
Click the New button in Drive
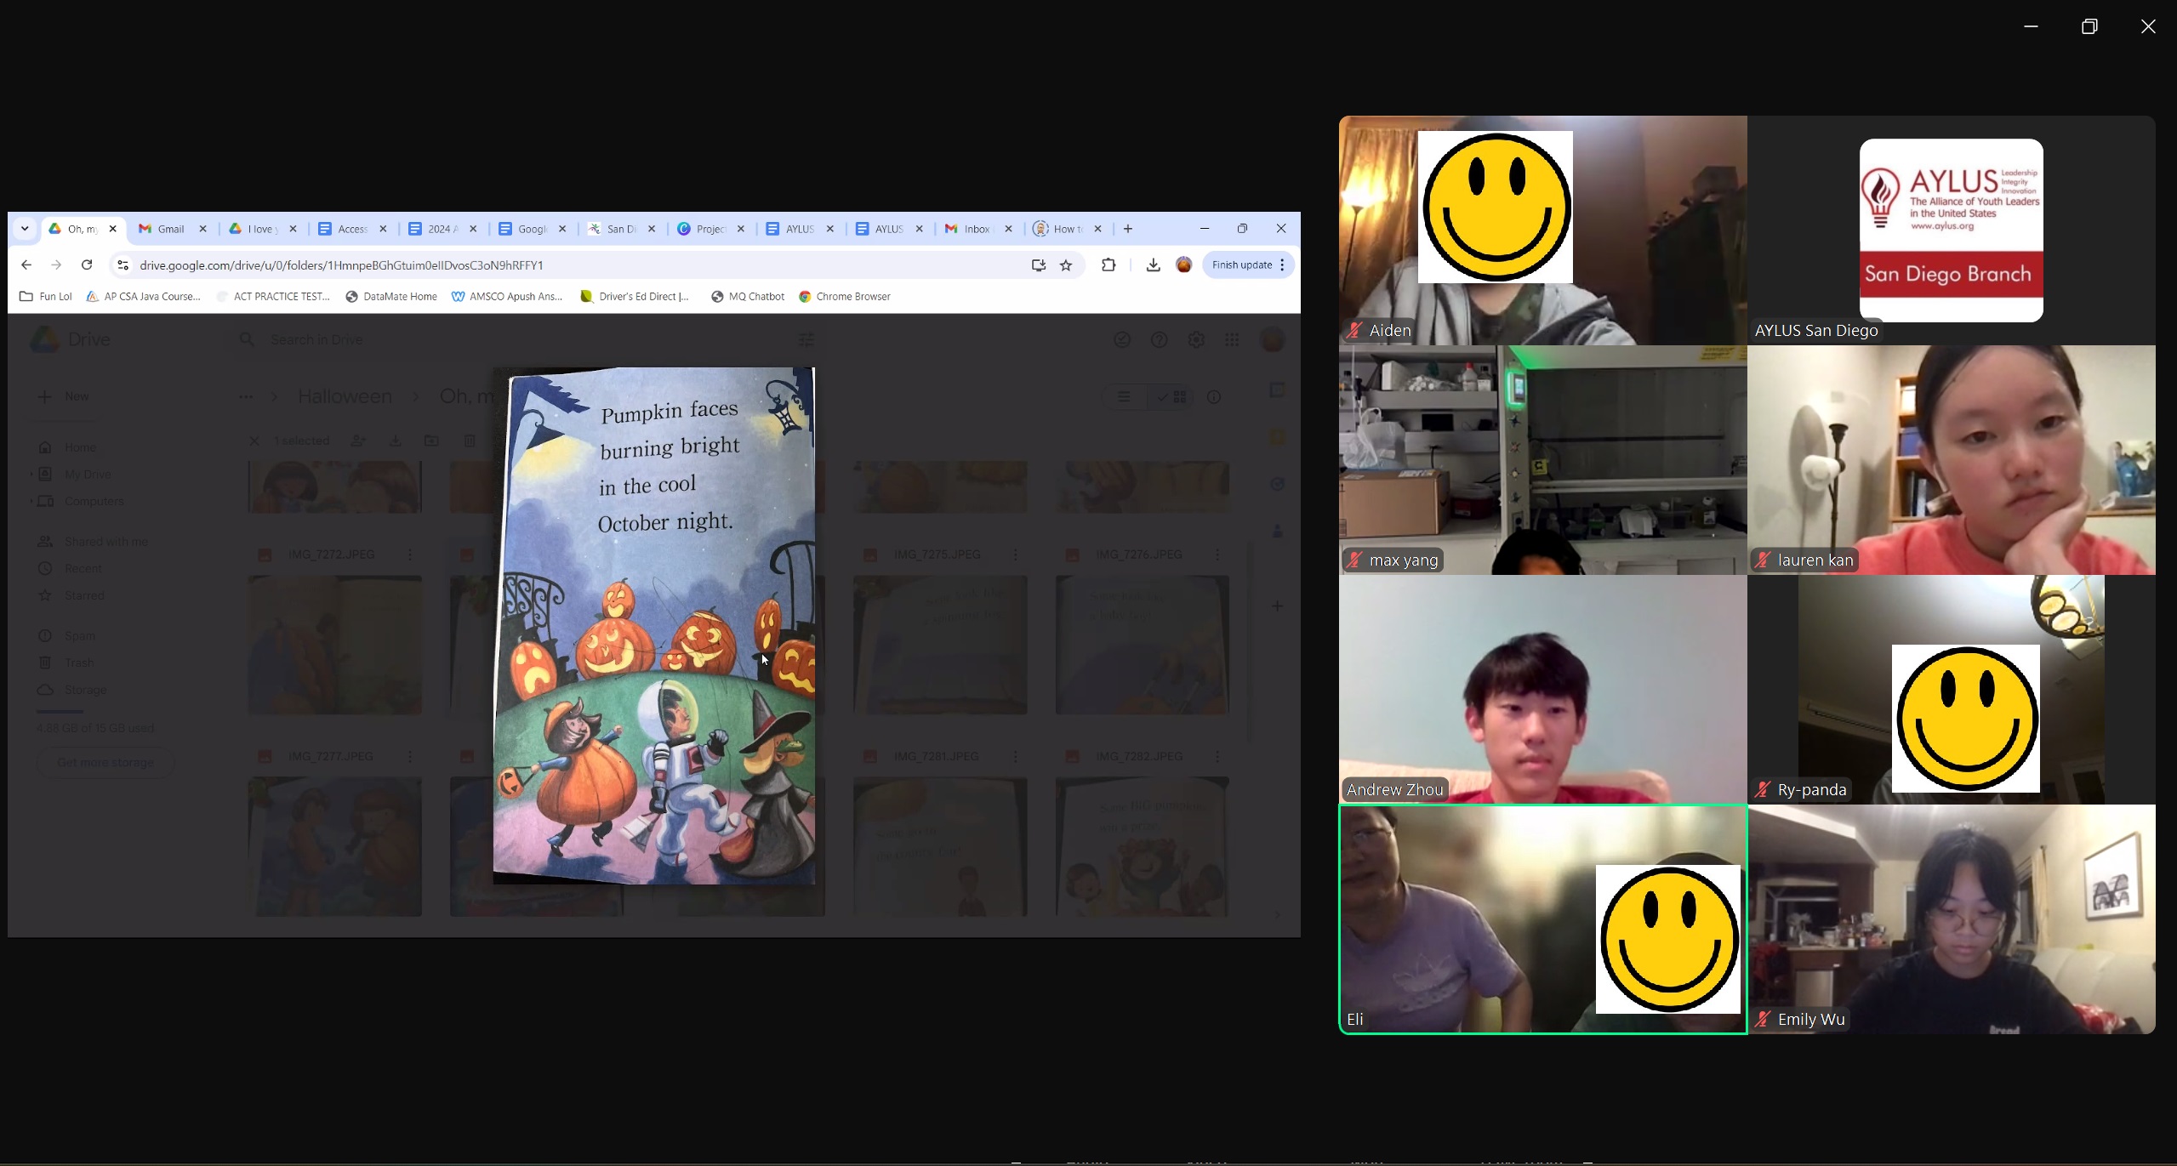tap(64, 396)
